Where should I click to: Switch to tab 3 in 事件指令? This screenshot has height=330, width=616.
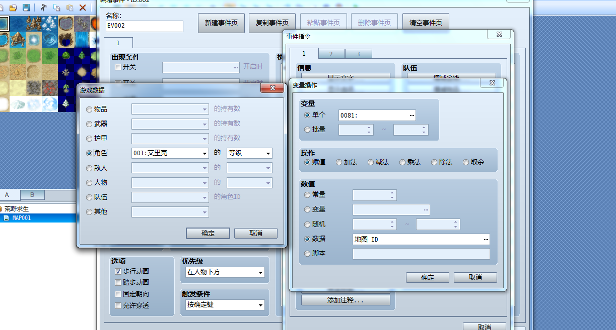[359, 54]
